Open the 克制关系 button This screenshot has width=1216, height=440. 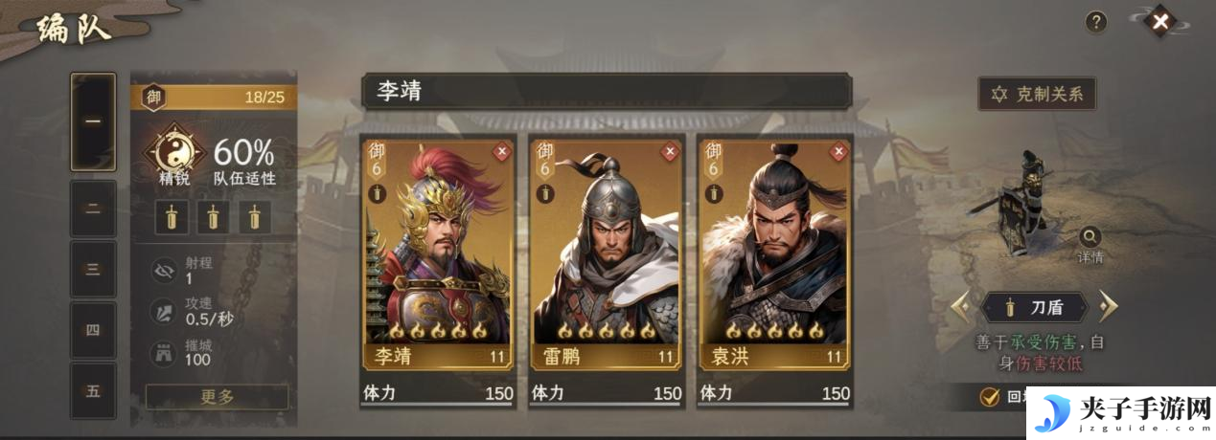coord(1037,95)
